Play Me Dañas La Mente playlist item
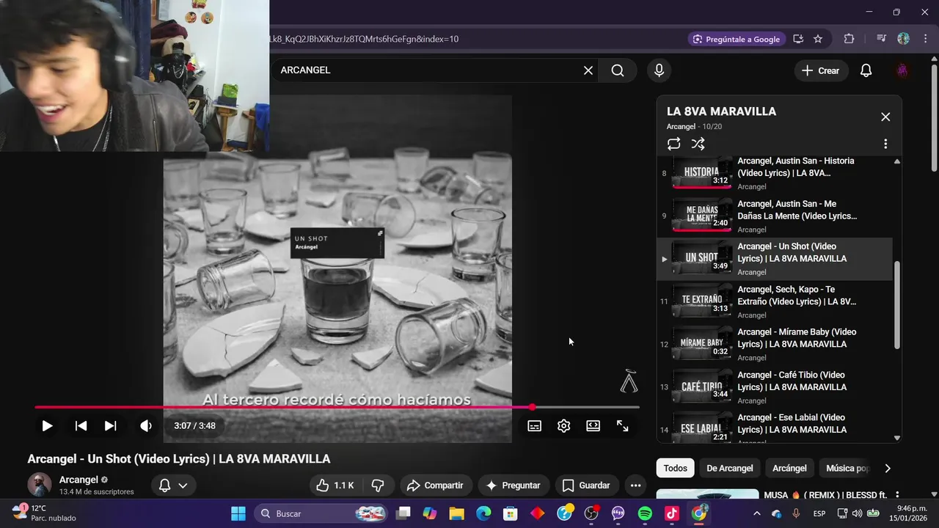The width and height of the screenshot is (939, 528). point(774,216)
